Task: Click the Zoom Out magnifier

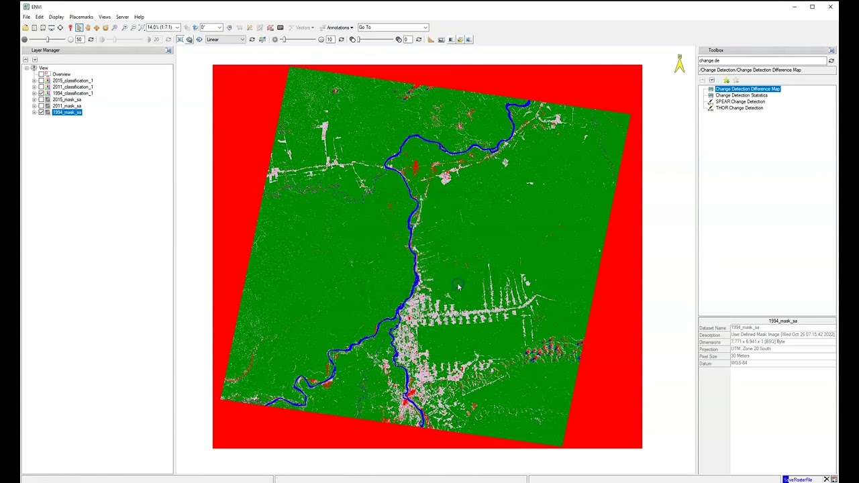Action: (x=133, y=28)
